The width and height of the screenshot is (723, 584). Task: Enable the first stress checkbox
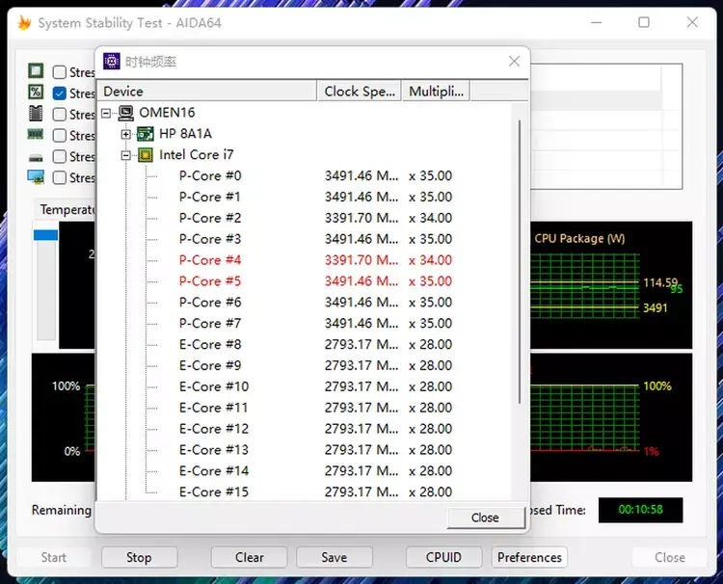(60, 72)
